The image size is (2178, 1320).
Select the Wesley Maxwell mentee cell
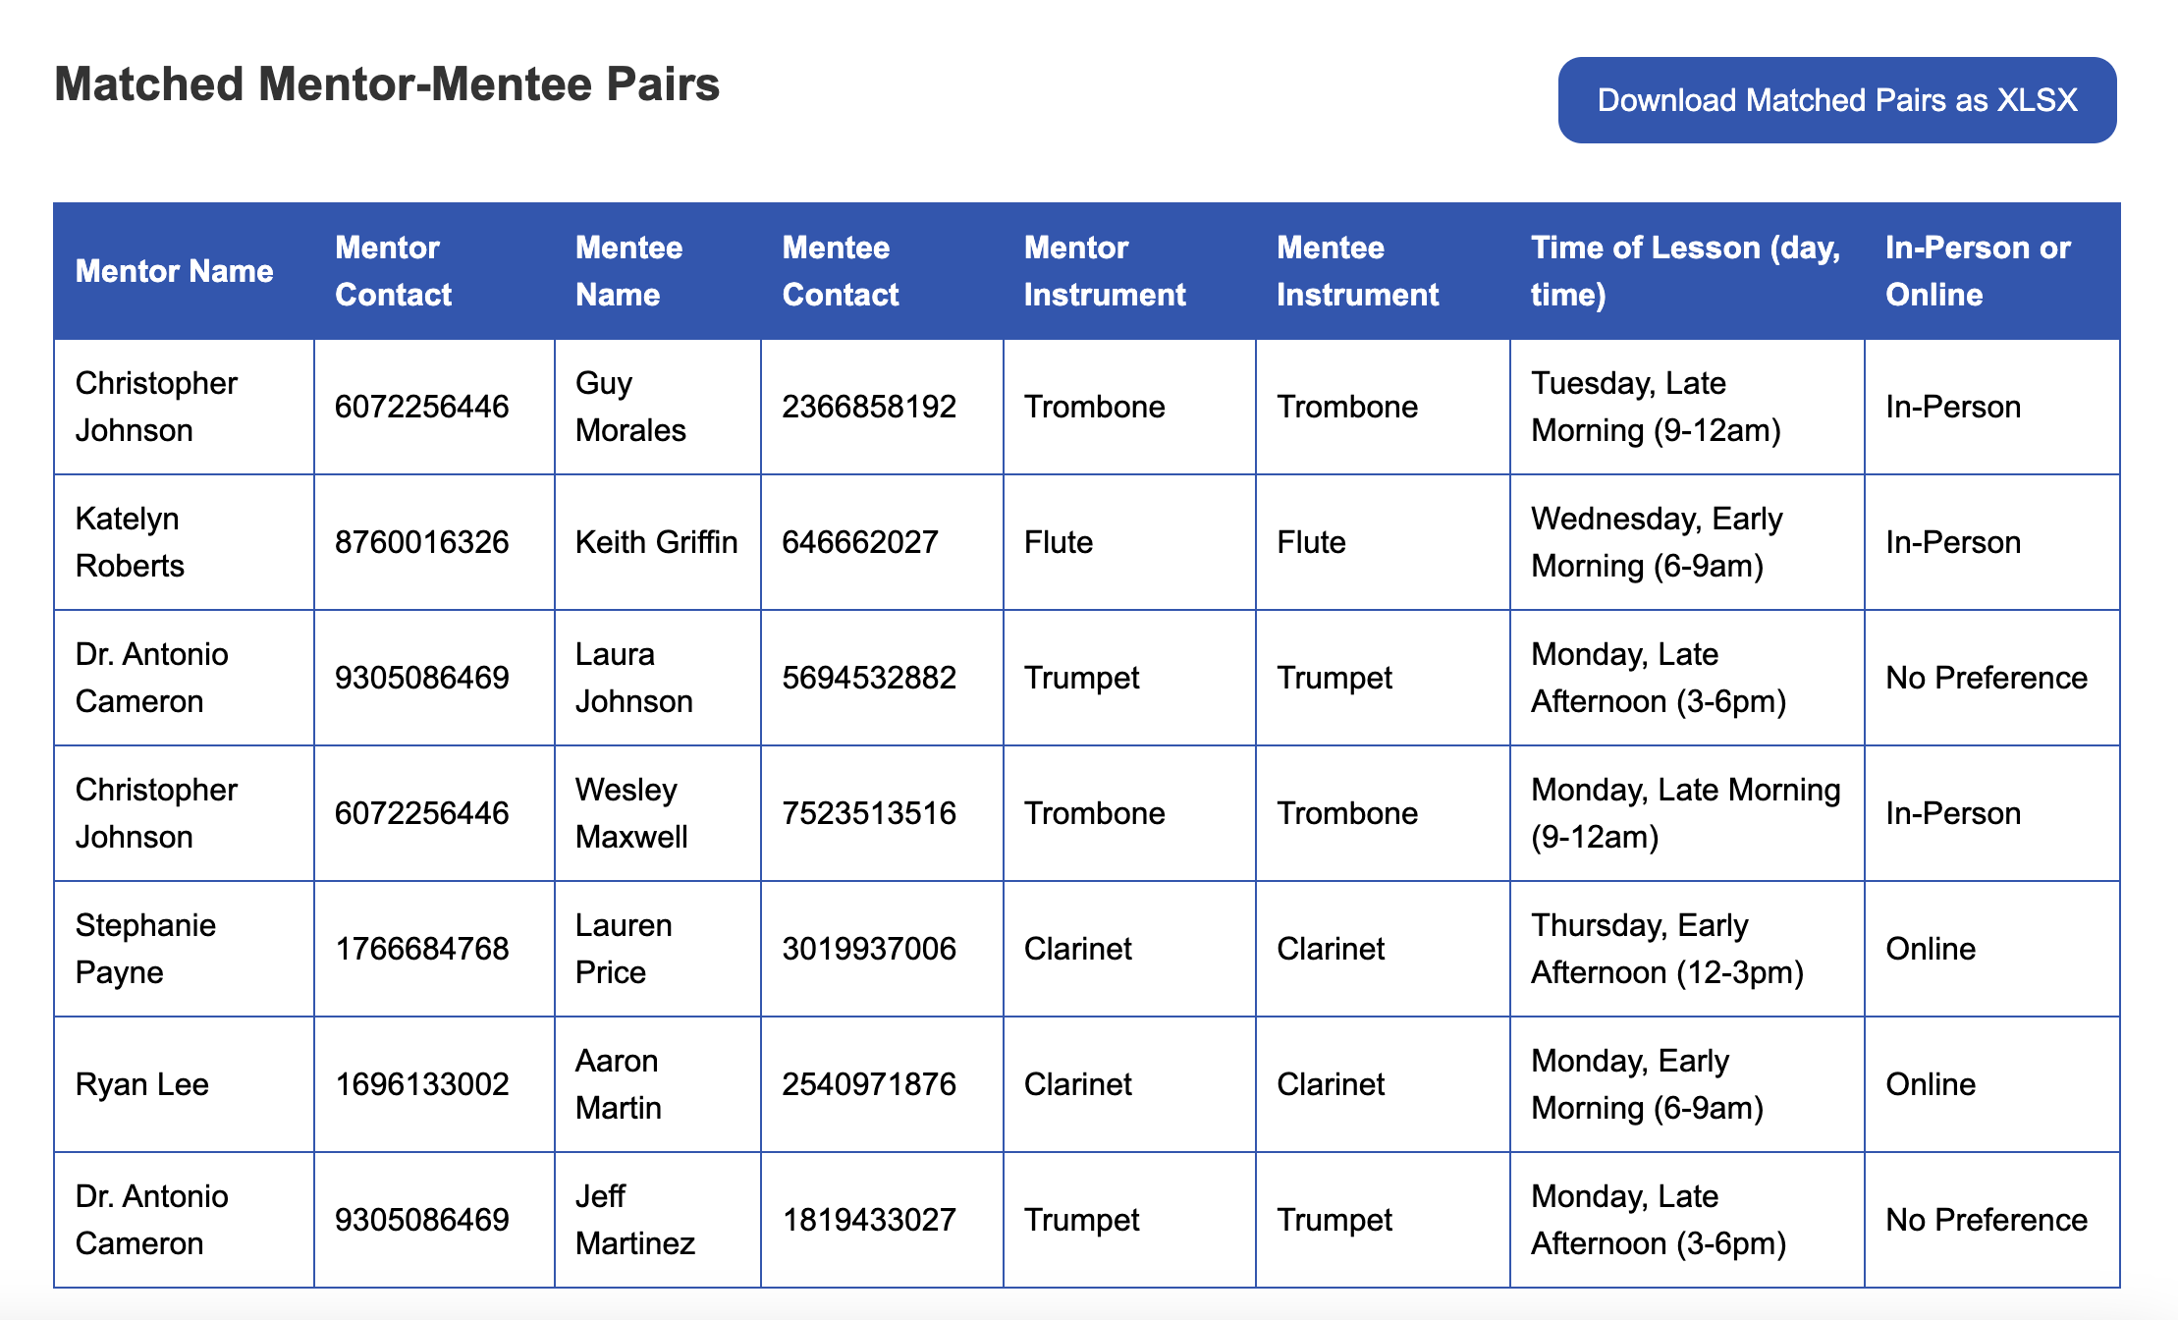(631, 813)
